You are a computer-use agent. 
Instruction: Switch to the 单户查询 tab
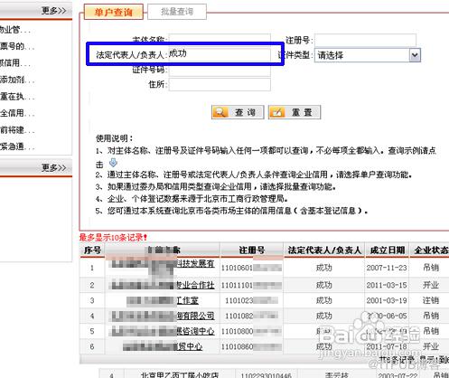(x=114, y=12)
